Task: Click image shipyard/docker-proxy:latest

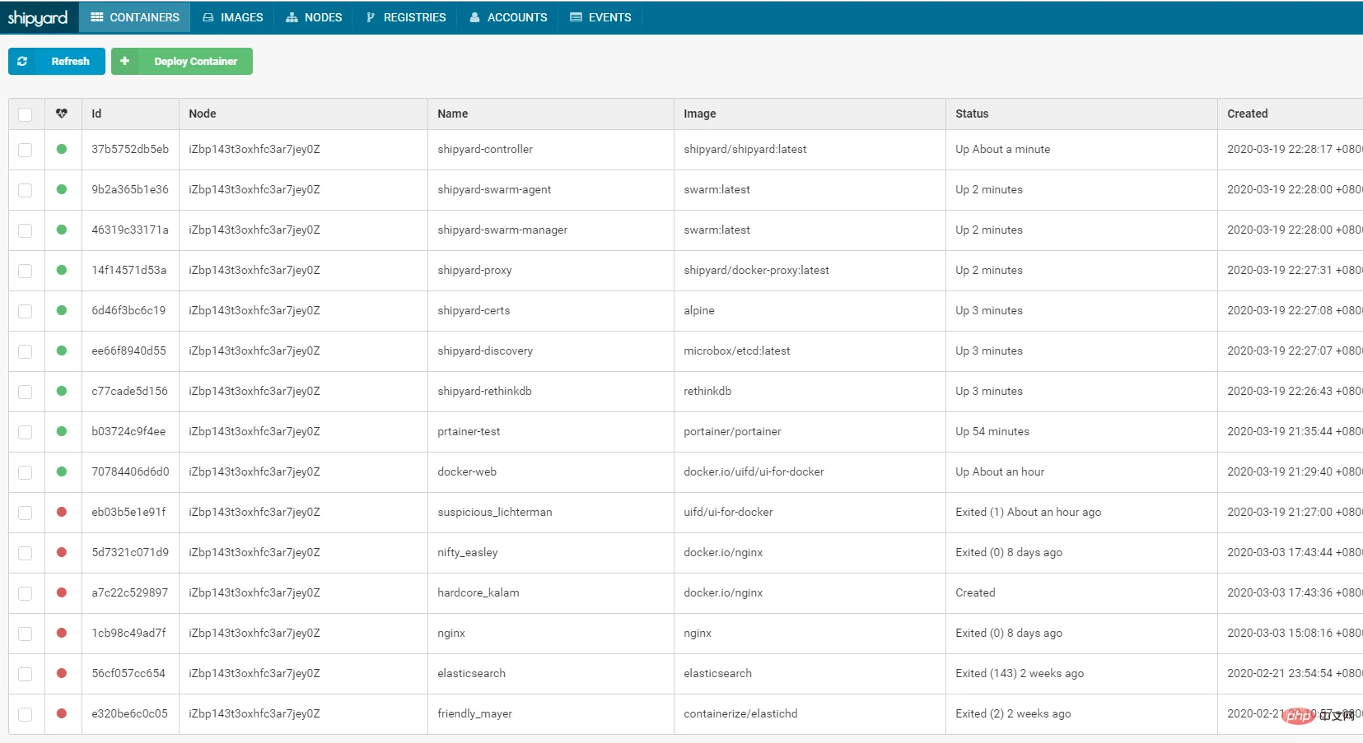Action: pos(756,270)
